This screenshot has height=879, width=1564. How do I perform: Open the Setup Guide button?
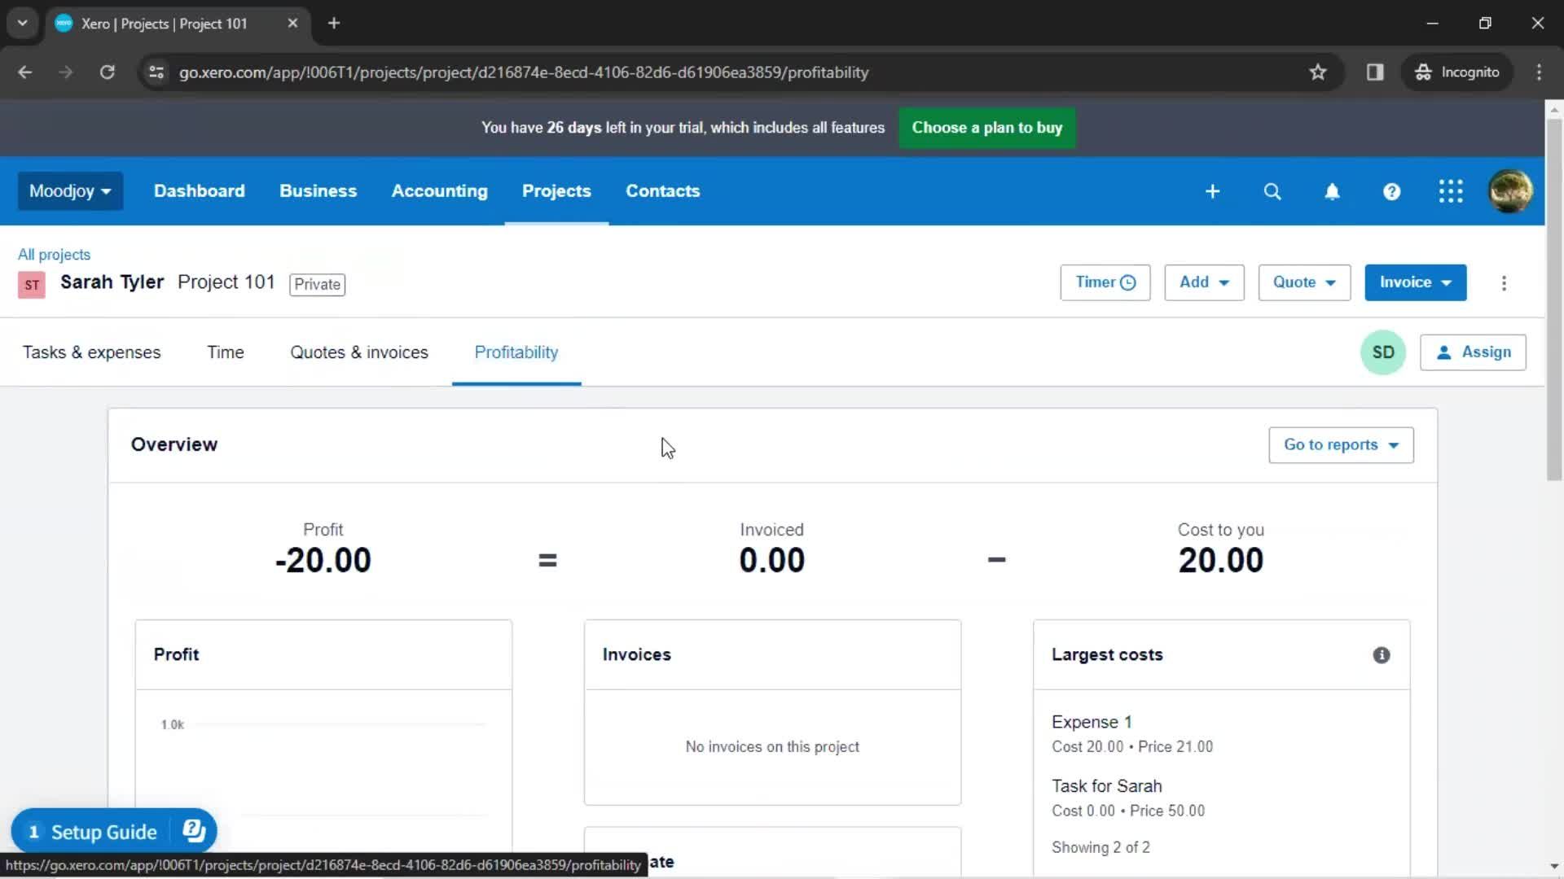tap(103, 832)
